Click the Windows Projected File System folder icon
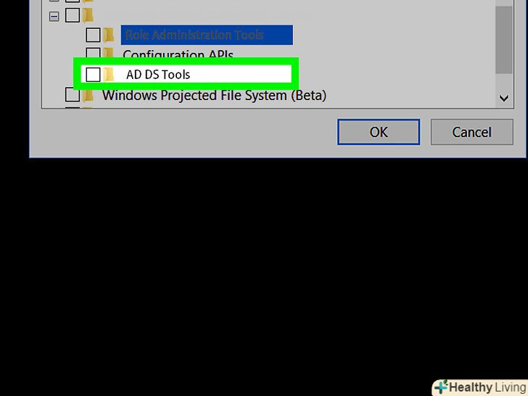Image resolution: width=528 pixels, height=396 pixels. [x=88, y=95]
